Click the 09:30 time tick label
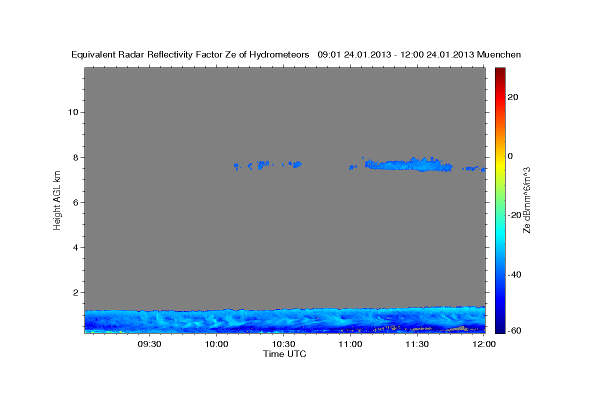The height and width of the screenshot is (400, 600). (148, 344)
